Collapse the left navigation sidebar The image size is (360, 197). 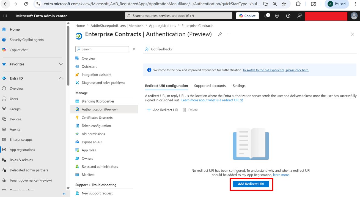point(64,194)
